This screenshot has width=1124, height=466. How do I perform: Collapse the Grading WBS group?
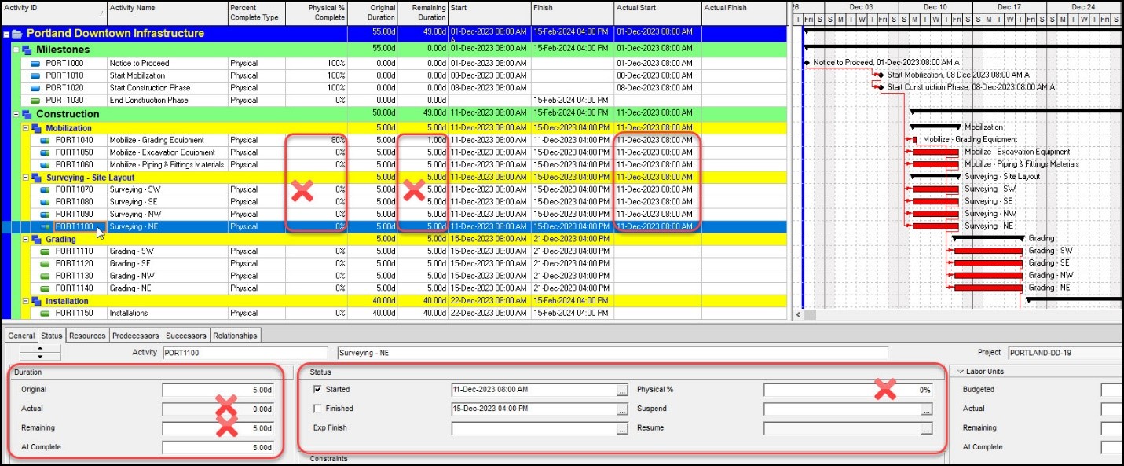(25, 239)
